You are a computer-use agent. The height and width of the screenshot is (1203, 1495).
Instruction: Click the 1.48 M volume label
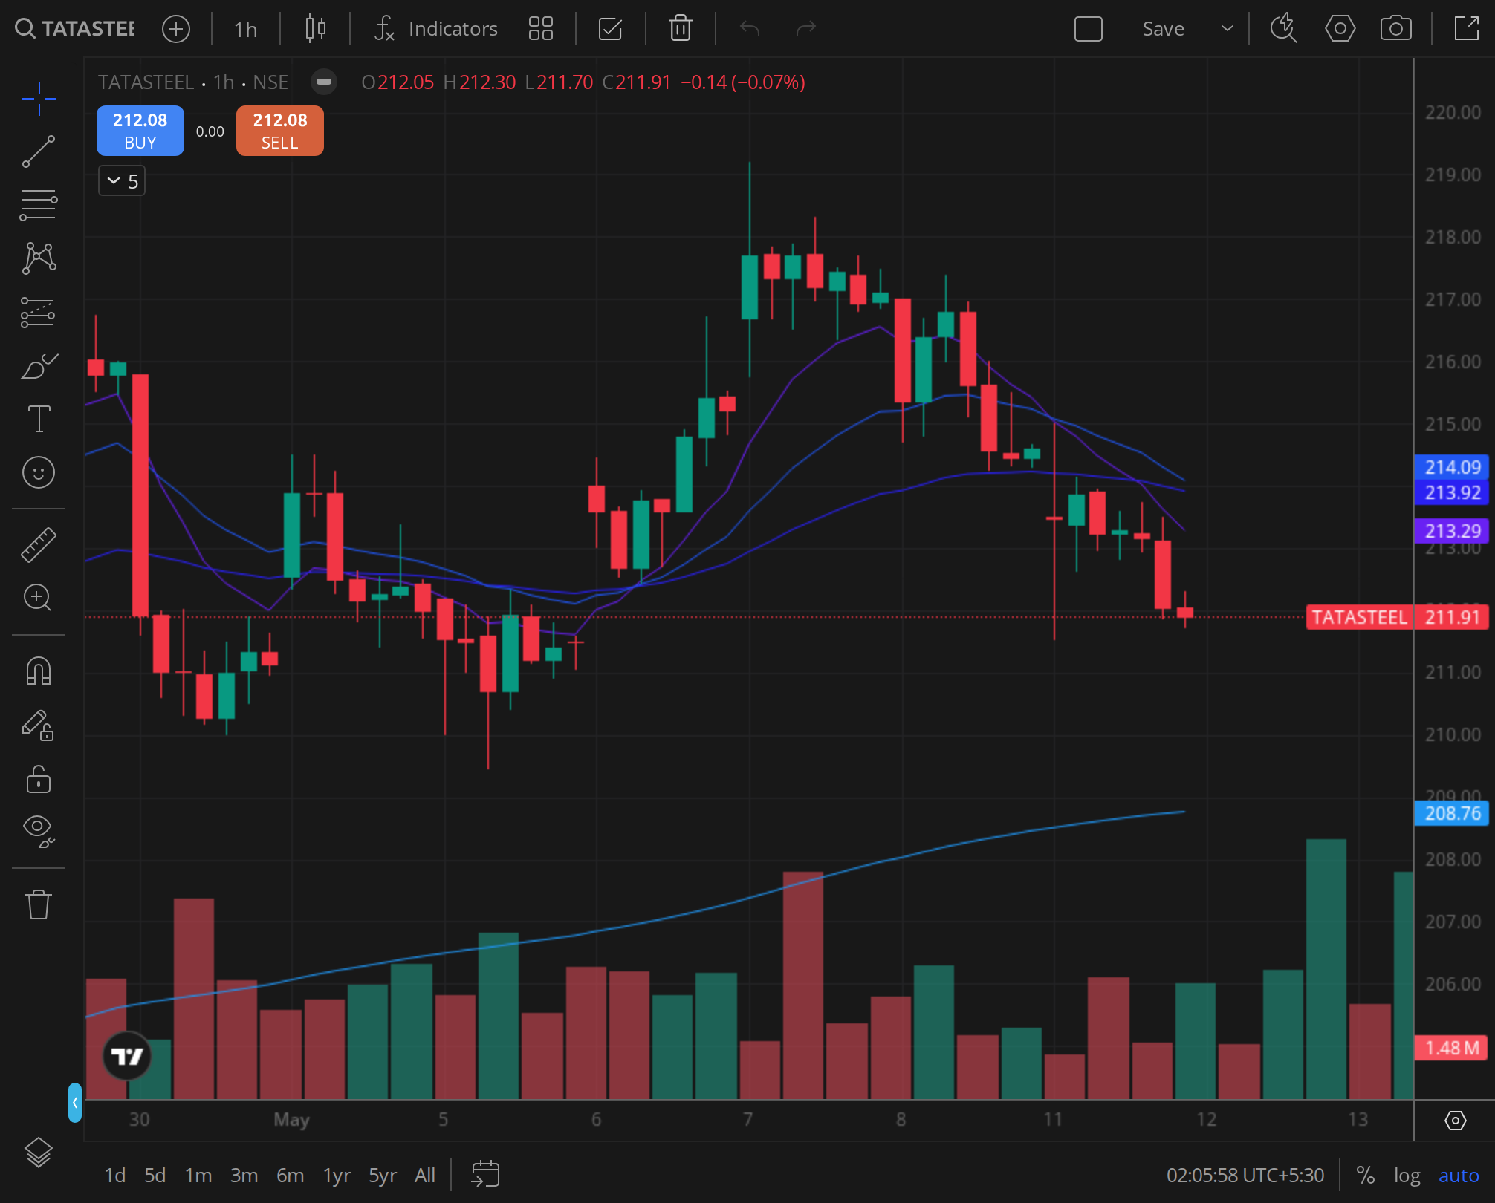[x=1452, y=1048]
